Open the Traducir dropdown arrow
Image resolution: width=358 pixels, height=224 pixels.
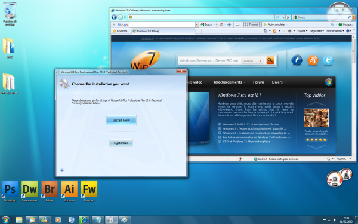click(x=260, y=24)
